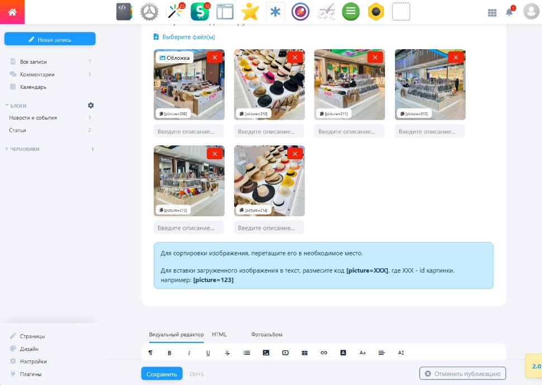Open the paper plane app icon

coord(326,12)
